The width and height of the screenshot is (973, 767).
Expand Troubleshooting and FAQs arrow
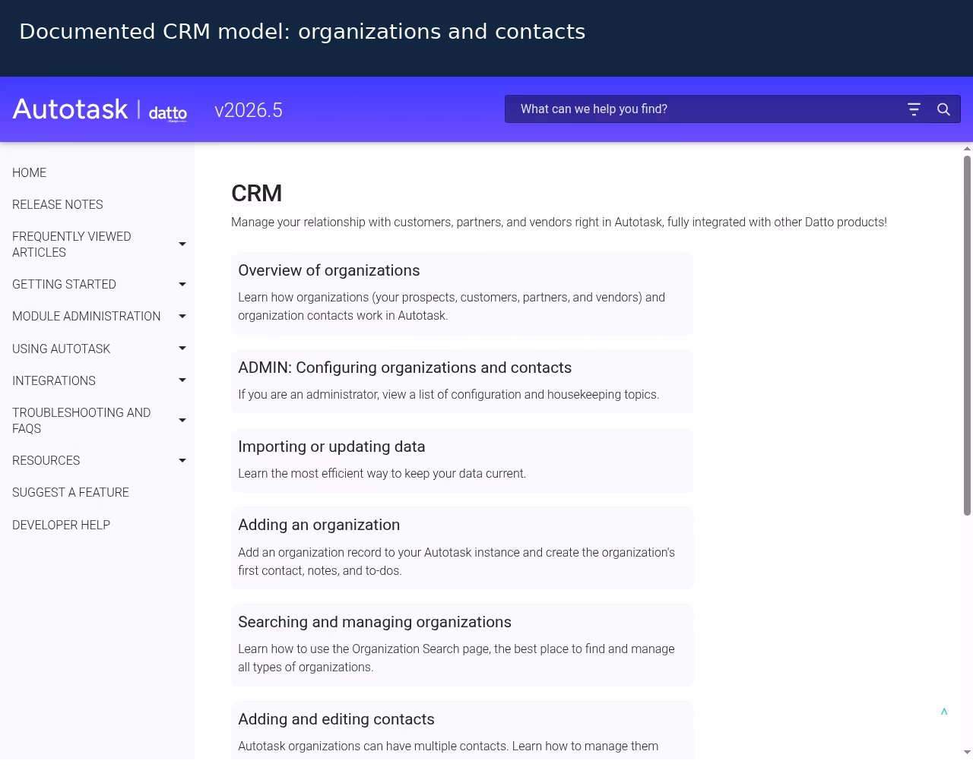click(x=182, y=421)
